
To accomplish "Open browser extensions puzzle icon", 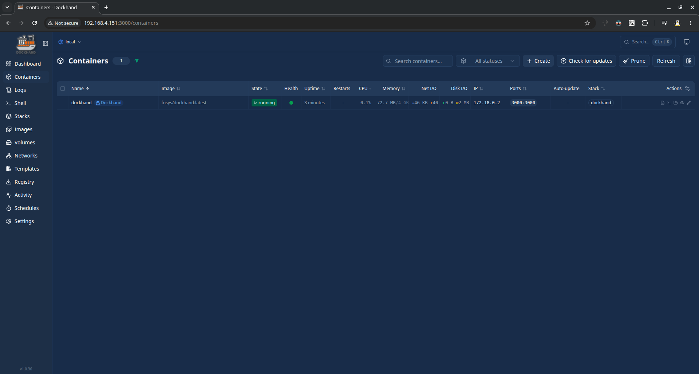I will [x=645, y=23].
